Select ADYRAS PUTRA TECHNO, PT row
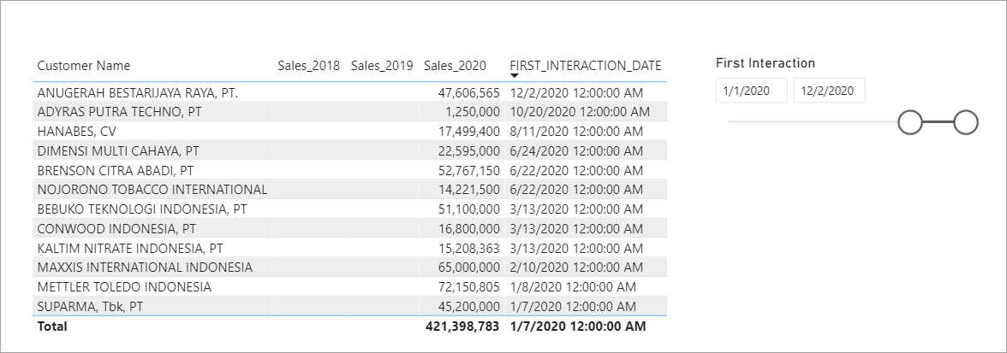 [118, 111]
